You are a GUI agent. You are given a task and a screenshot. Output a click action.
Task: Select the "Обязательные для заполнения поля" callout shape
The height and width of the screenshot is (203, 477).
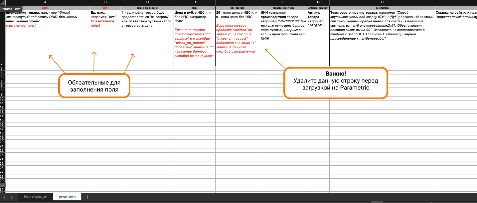(x=94, y=86)
